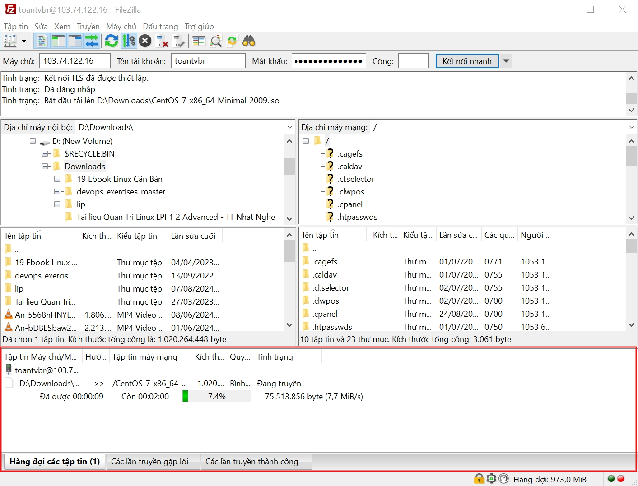Open the remote address path dropdown
This screenshot has height=486, width=638.
click(x=631, y=127)
